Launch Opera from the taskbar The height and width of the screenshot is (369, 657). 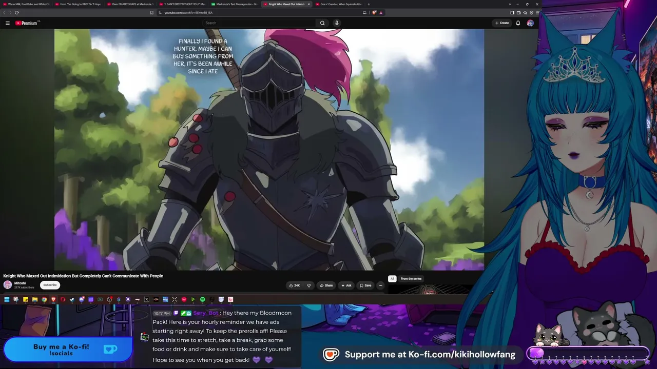click(63, 299)
